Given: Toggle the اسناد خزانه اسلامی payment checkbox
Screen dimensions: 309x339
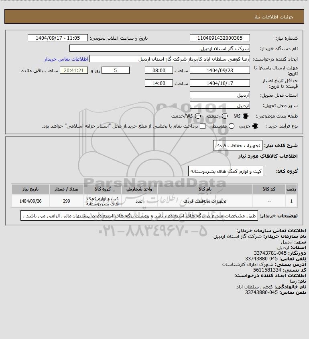Looking at the screenshot, I should 203,126.
